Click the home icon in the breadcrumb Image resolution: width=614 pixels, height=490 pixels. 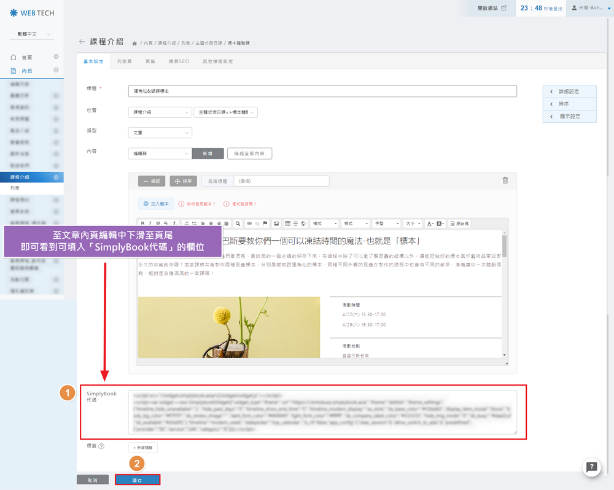coord(134,43)
